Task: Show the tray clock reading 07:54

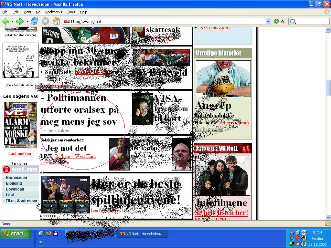Action: [x=317, y=232]
